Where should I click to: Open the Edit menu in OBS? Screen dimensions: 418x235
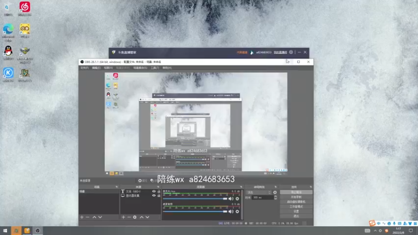pos(96,68)
